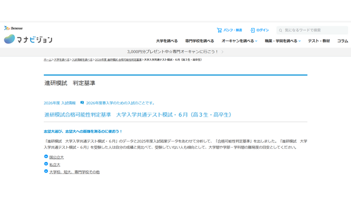Click the 進研模試 判定基準 heading

[70, 83]
